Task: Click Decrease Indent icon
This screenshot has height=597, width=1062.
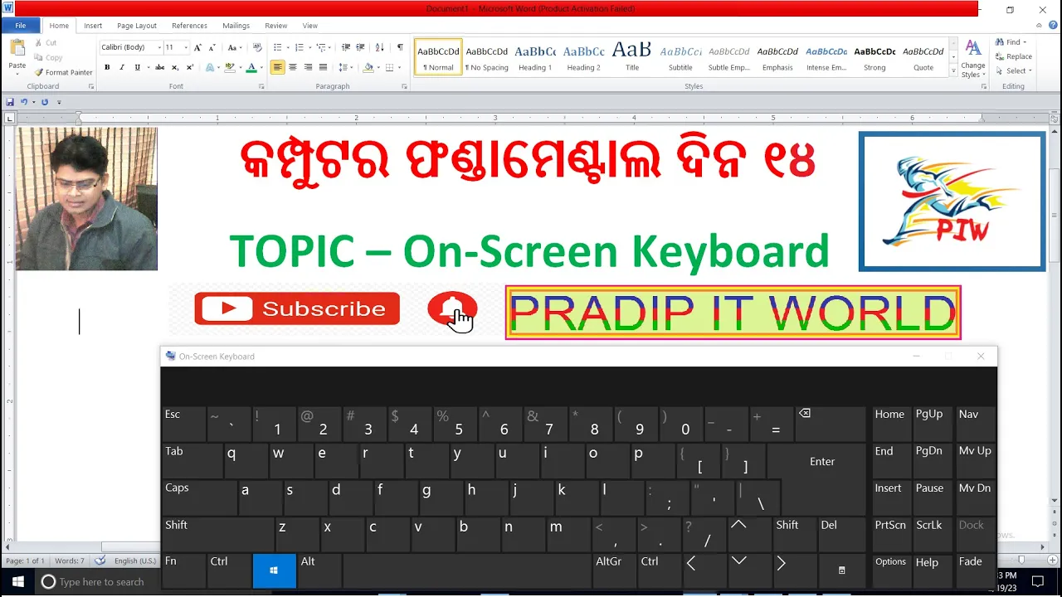Action: point(346,47)
